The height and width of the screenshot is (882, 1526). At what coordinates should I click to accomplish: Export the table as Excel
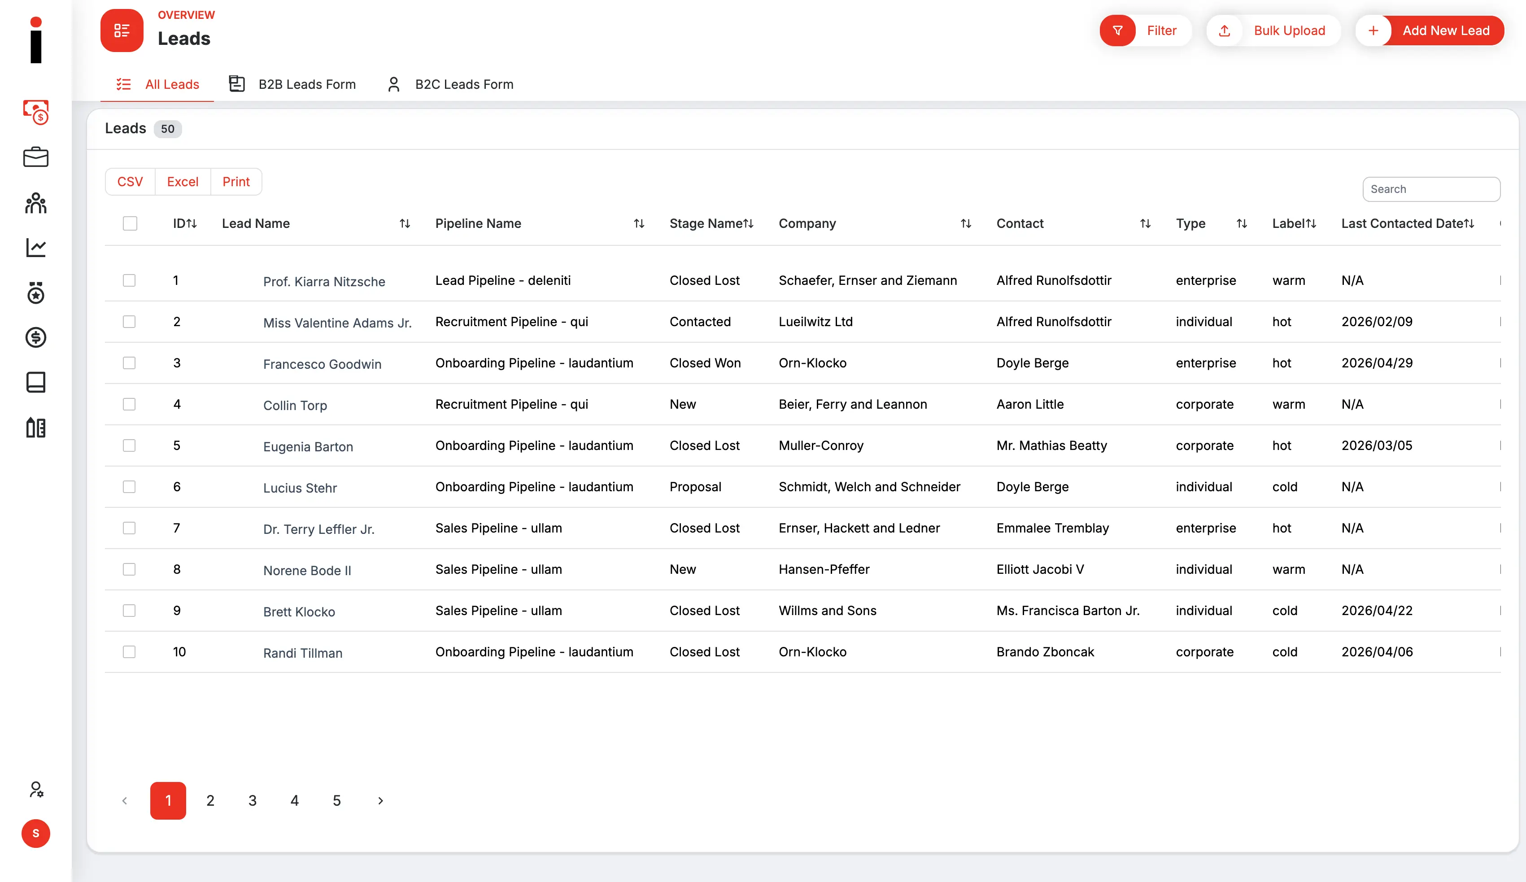pos(183,182)
